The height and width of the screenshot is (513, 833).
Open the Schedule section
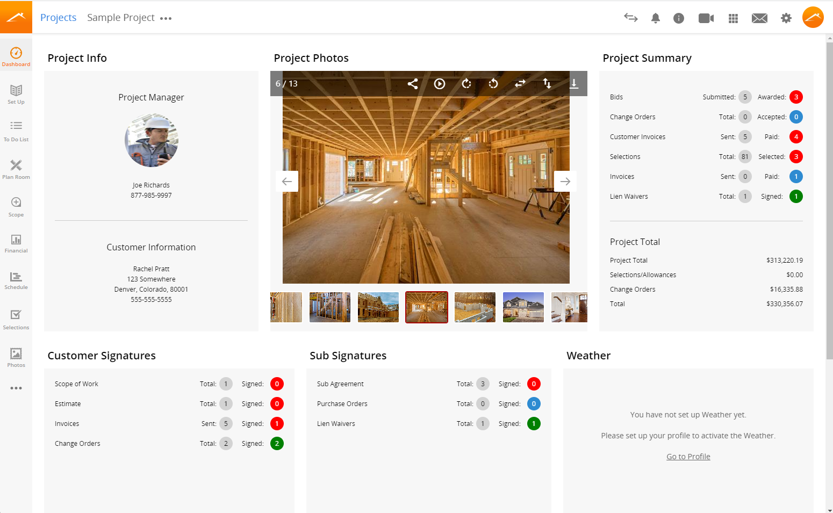(16, 280)
